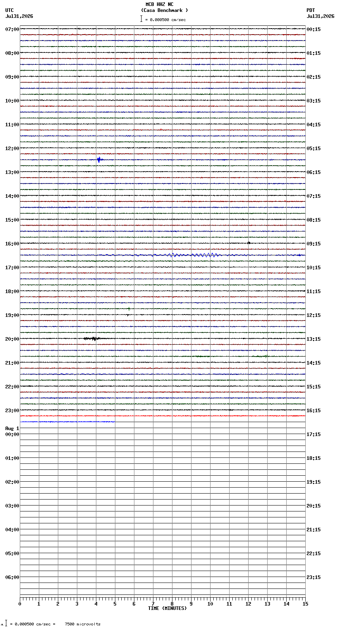Click the 05:15 PDT time label
Image resolution: width=337 pixels, height=629 pixels.
[x=314, y=149]
